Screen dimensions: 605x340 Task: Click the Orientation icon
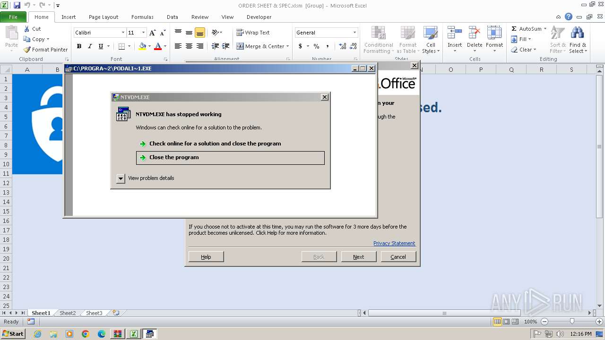tap(215, 33)
